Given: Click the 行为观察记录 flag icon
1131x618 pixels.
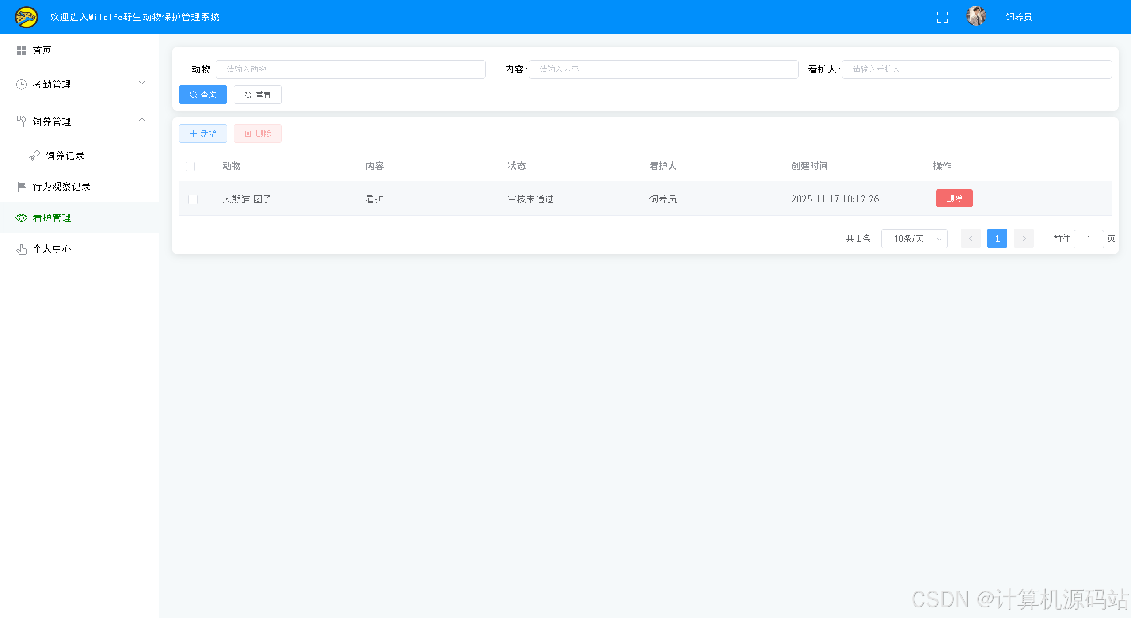Looking at the screenshot, I should click(x=21, y=187).
